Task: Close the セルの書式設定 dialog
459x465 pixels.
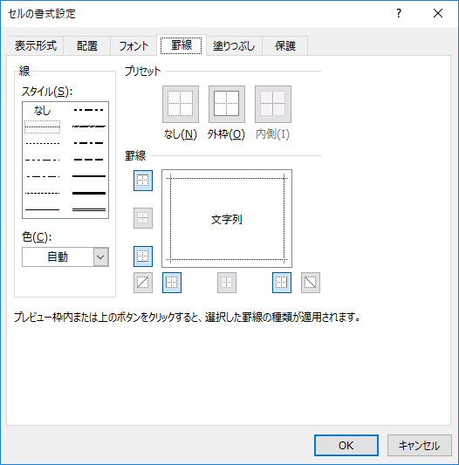Action: 438,13
